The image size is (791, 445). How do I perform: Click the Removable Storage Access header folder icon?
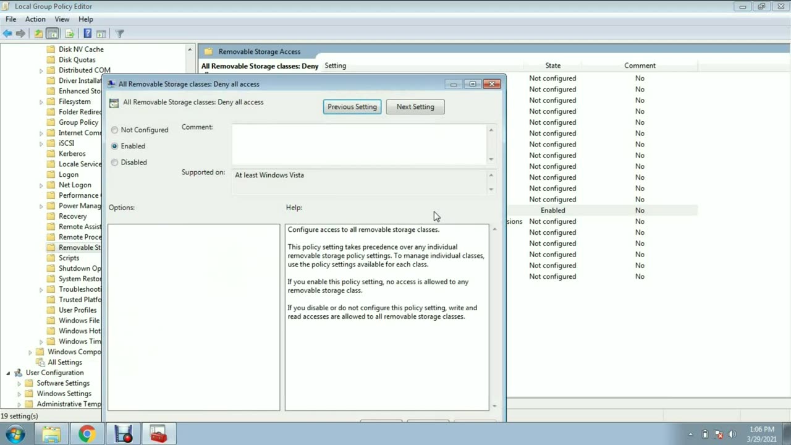208,52
